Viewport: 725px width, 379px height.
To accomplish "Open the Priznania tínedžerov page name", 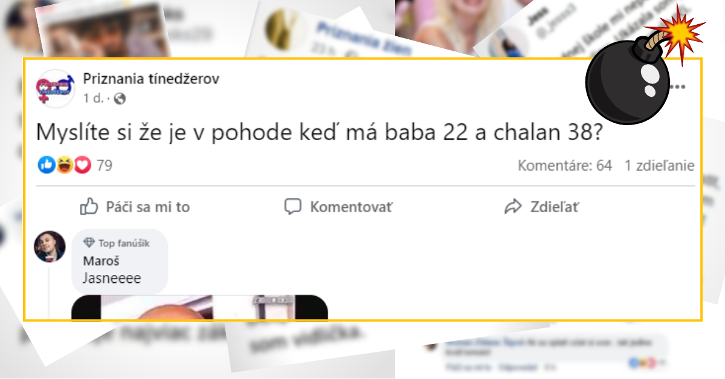I will [151, 79].
